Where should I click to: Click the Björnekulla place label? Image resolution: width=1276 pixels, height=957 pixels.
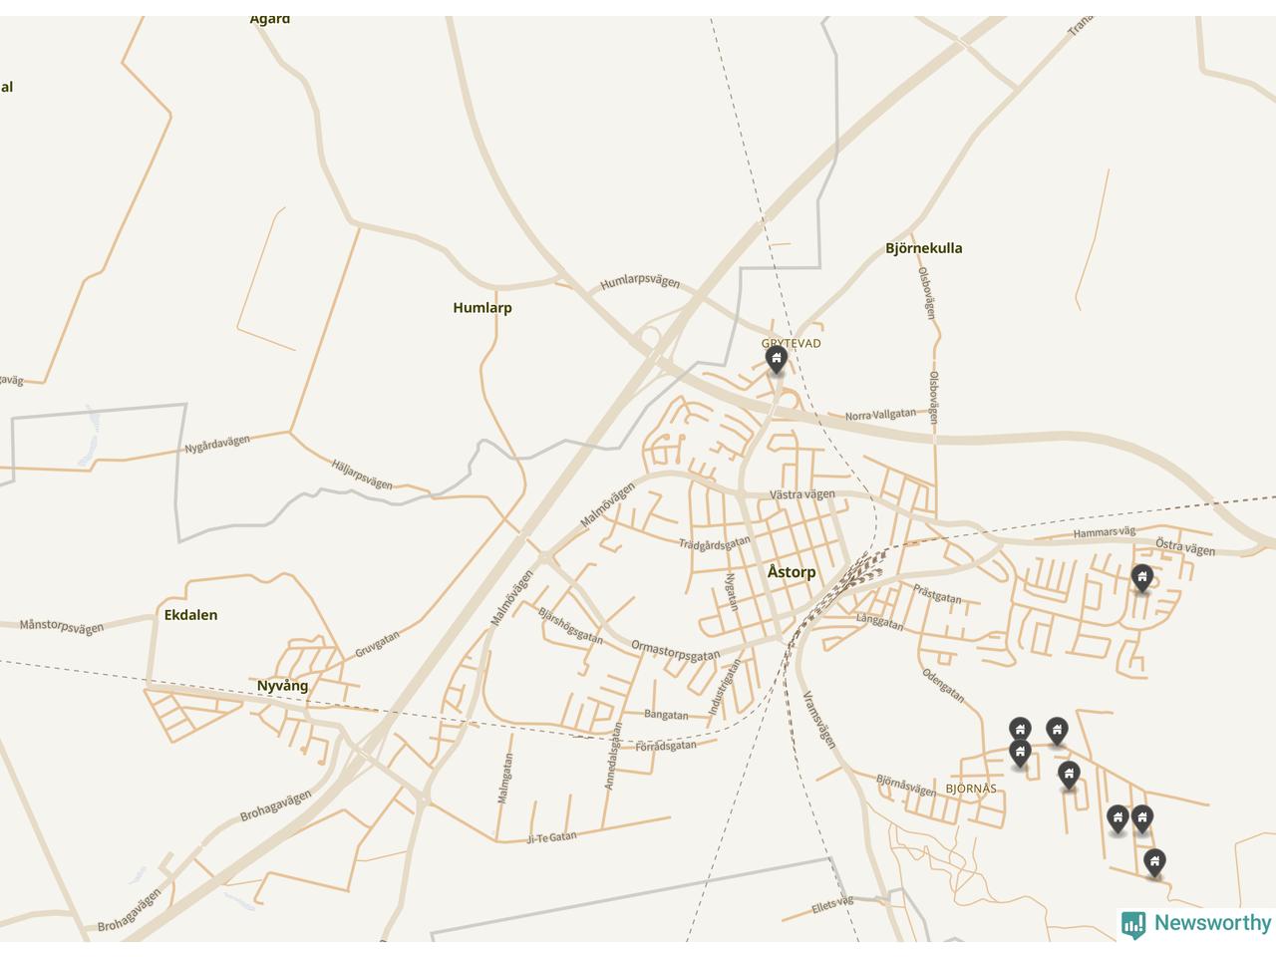coord(924,248)
